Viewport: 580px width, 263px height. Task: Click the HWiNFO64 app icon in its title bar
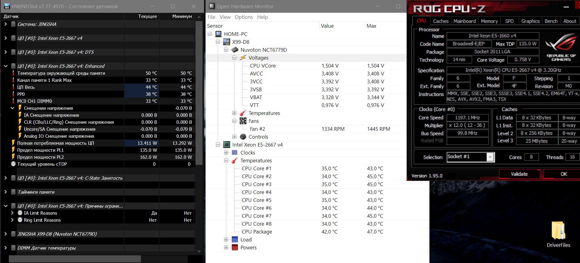(7, 6)
